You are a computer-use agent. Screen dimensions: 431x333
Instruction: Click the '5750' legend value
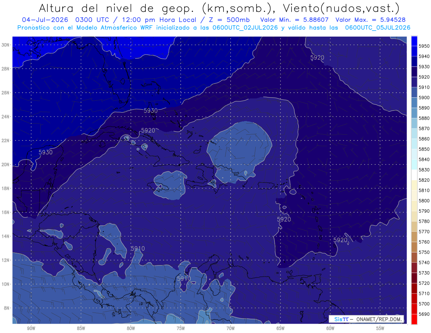424,252
